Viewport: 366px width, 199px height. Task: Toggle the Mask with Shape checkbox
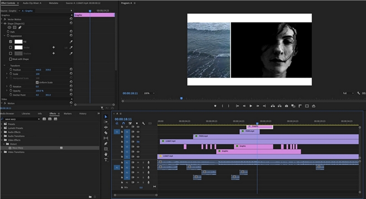click(x=11, y=59)
